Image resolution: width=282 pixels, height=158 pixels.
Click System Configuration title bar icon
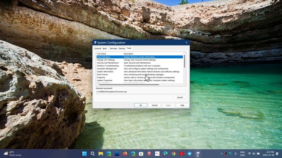pyautogui.click(x=95, y=43)
